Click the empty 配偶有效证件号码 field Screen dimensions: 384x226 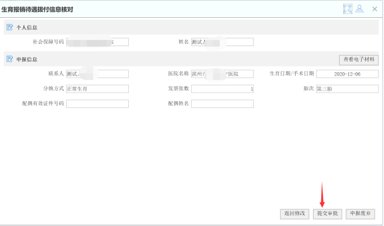97,104
